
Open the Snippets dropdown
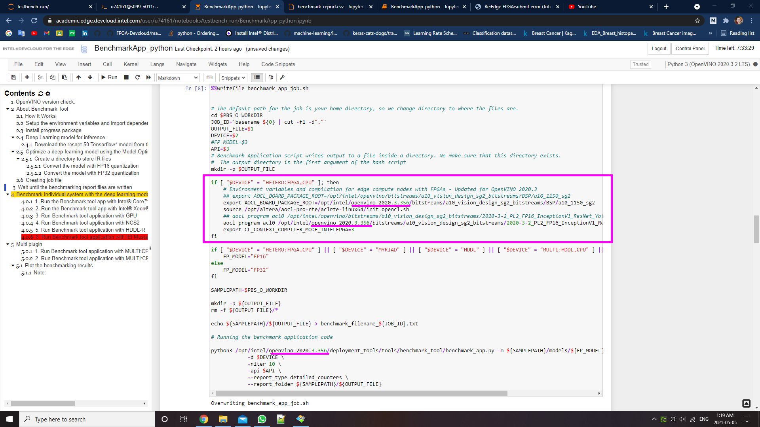coord(233,77)
